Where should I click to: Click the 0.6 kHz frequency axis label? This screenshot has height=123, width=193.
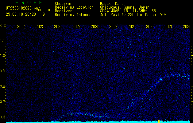[x=3, y=117]
